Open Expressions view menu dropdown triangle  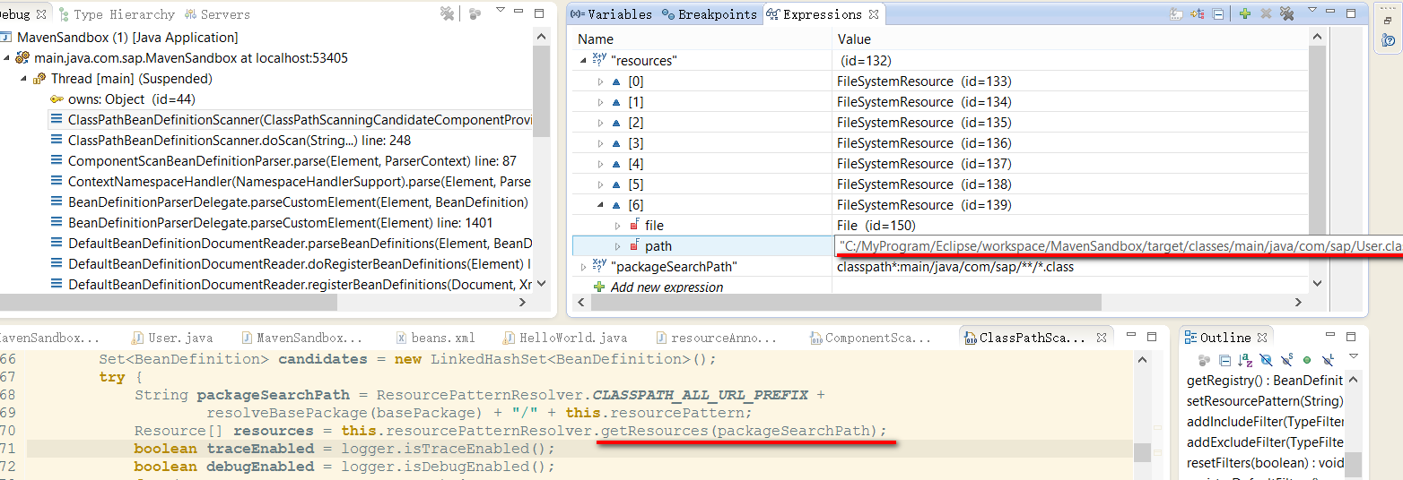coord(1312,11)
